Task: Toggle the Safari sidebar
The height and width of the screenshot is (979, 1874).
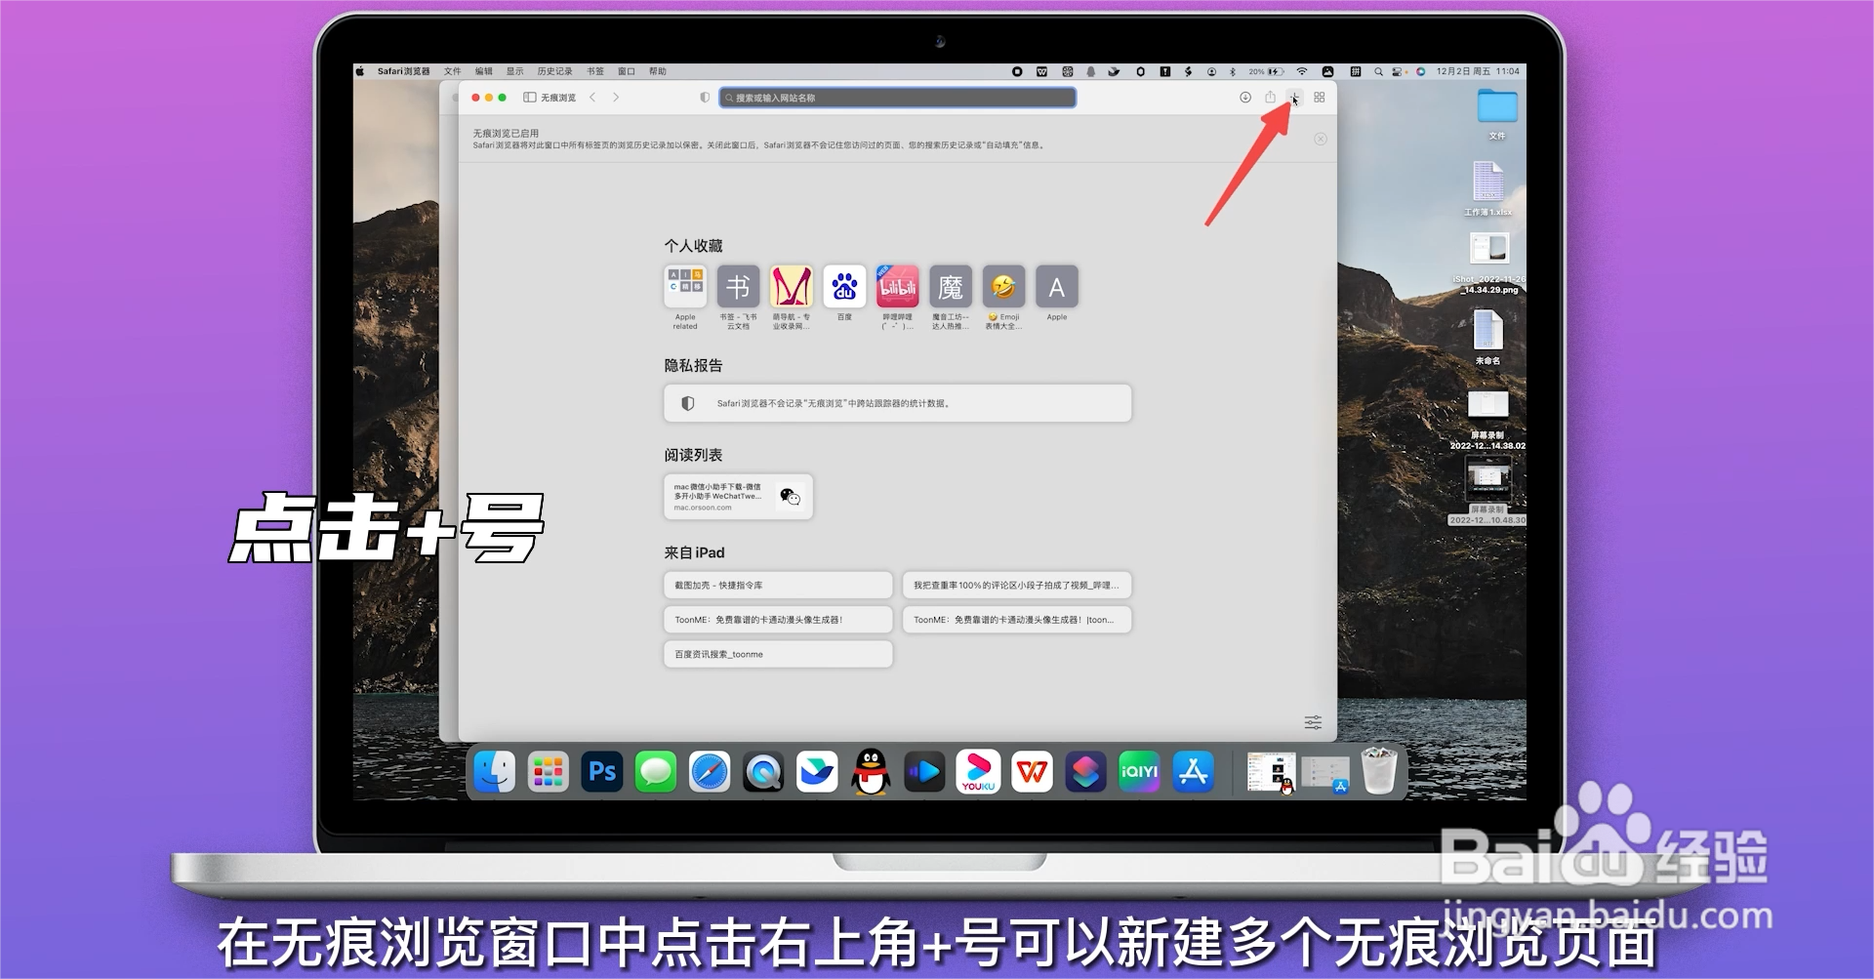Action: point(528,97)
